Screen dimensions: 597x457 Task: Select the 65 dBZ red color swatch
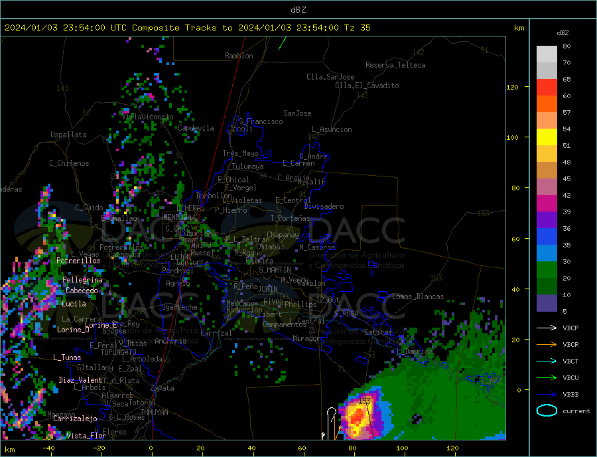pos(547,87)
